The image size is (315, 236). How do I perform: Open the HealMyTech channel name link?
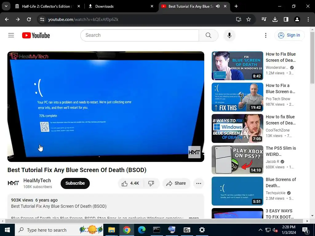(37, 180)
